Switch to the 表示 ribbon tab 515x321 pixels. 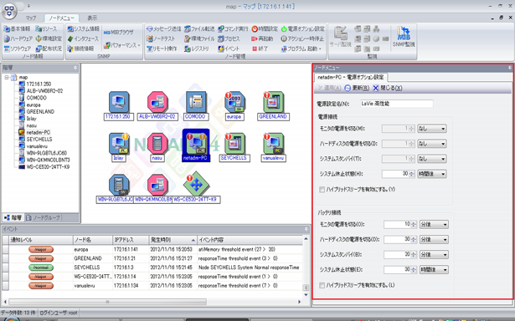click(x=92, y=18)
